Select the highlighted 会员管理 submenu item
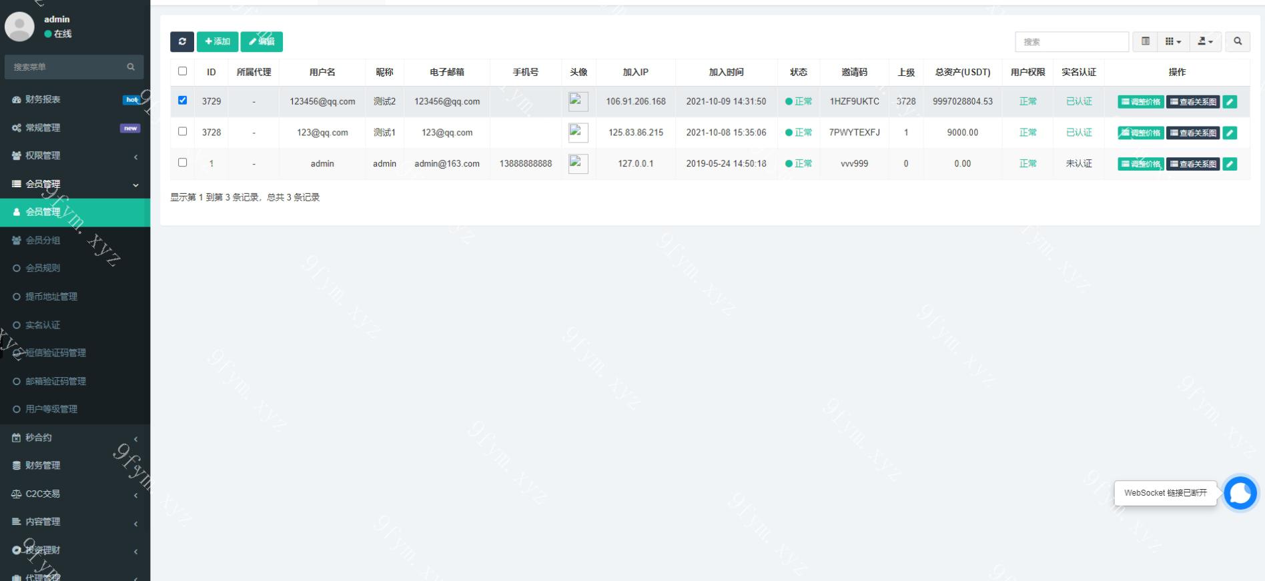 click(75, 212)
